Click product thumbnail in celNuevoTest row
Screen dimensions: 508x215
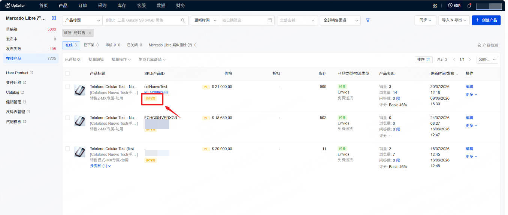(x=79, y=90)
